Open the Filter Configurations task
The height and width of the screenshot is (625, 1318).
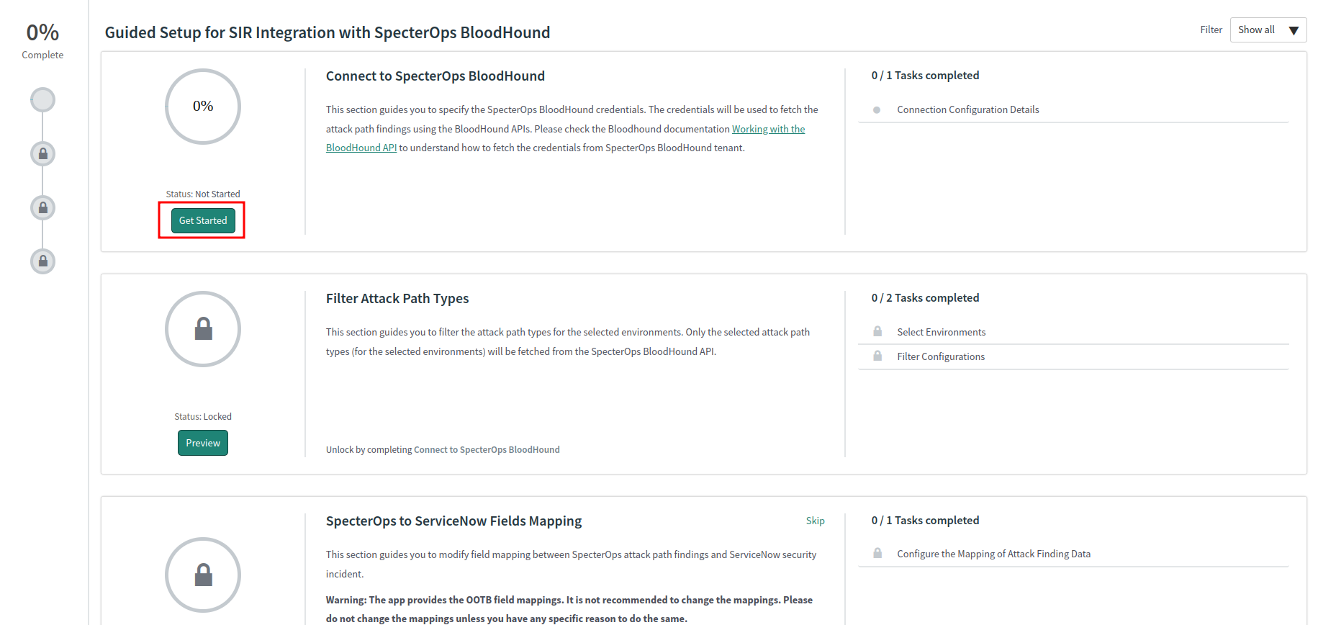(941, 356)
